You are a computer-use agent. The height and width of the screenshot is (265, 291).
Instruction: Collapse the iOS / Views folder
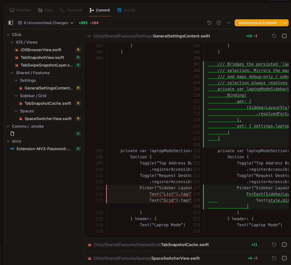point(12,42)
